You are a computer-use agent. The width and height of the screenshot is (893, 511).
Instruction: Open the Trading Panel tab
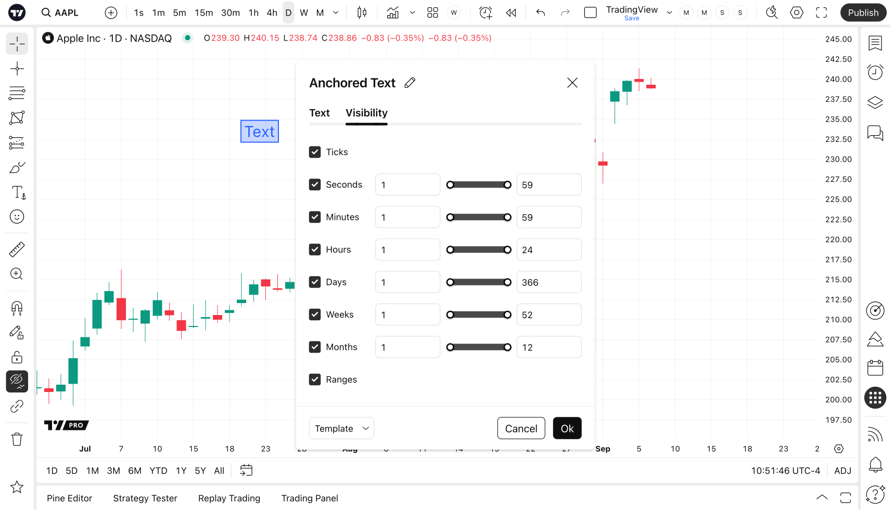310,498
